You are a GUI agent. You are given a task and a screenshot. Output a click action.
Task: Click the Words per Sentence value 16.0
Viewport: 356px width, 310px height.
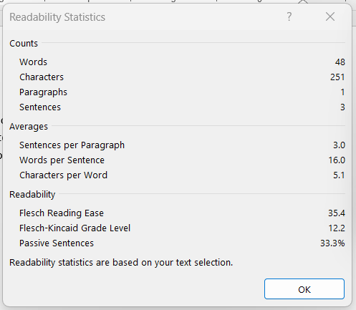[337, 160]
